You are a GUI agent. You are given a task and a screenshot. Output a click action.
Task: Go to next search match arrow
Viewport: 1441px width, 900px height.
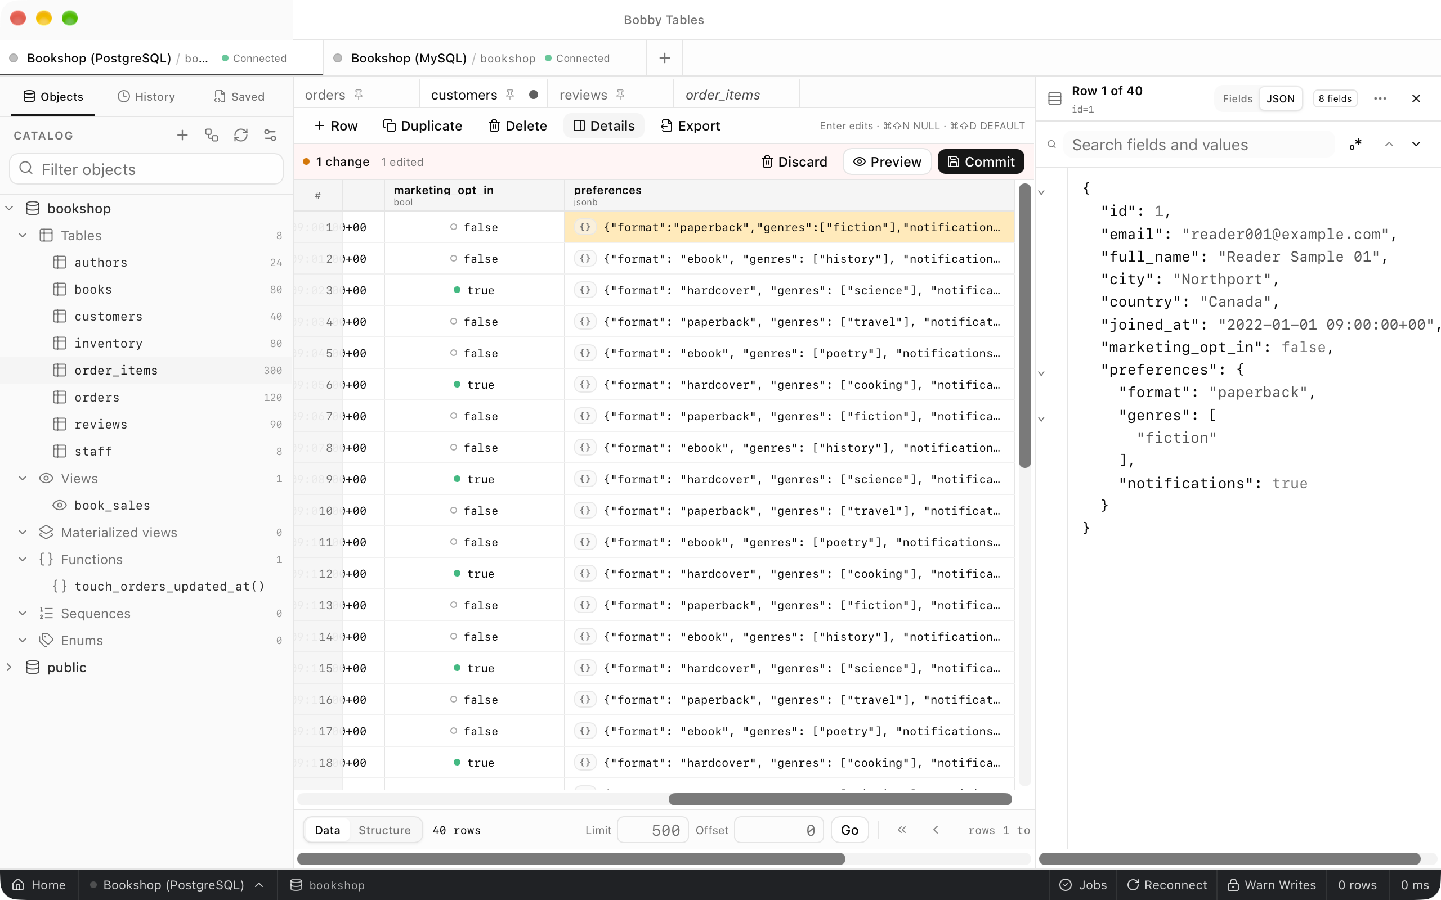1416,144
